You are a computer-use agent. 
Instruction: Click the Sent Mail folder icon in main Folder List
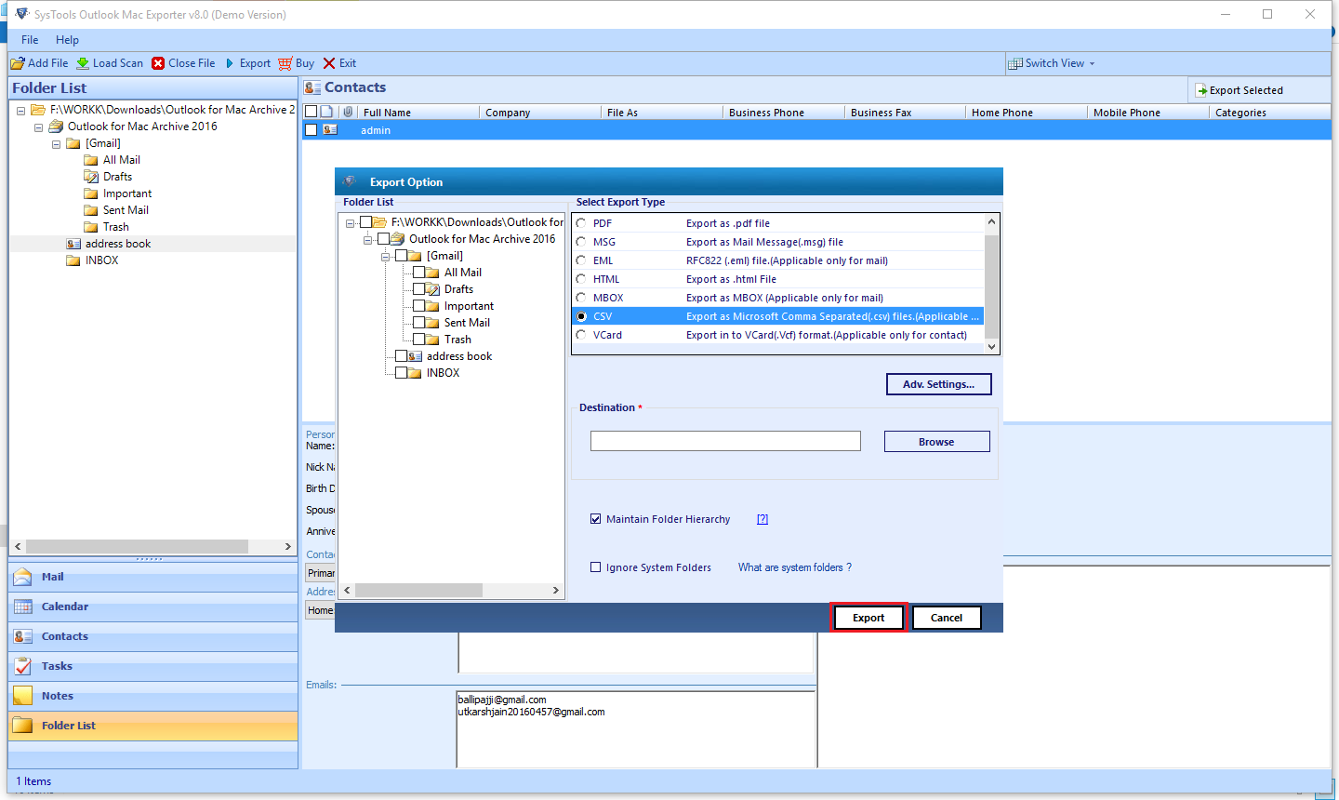coord(91,210)
